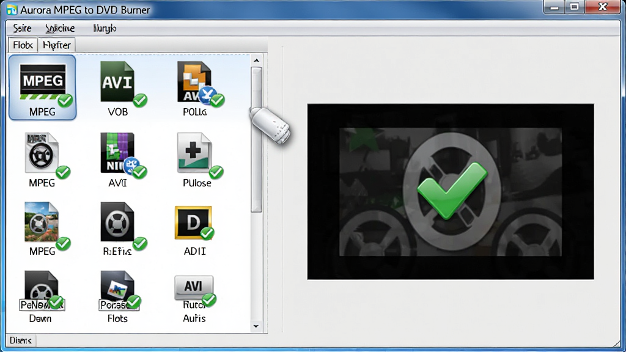Open the third menu in the menu bar
This screenshot has width=626, height=352.
[x=105, y=28]
